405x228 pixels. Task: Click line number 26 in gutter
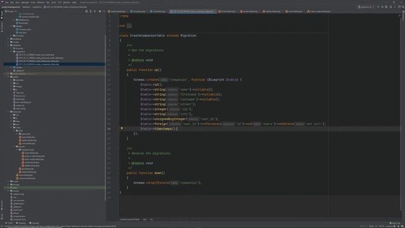pyautogui.click(x=109, y=129)
